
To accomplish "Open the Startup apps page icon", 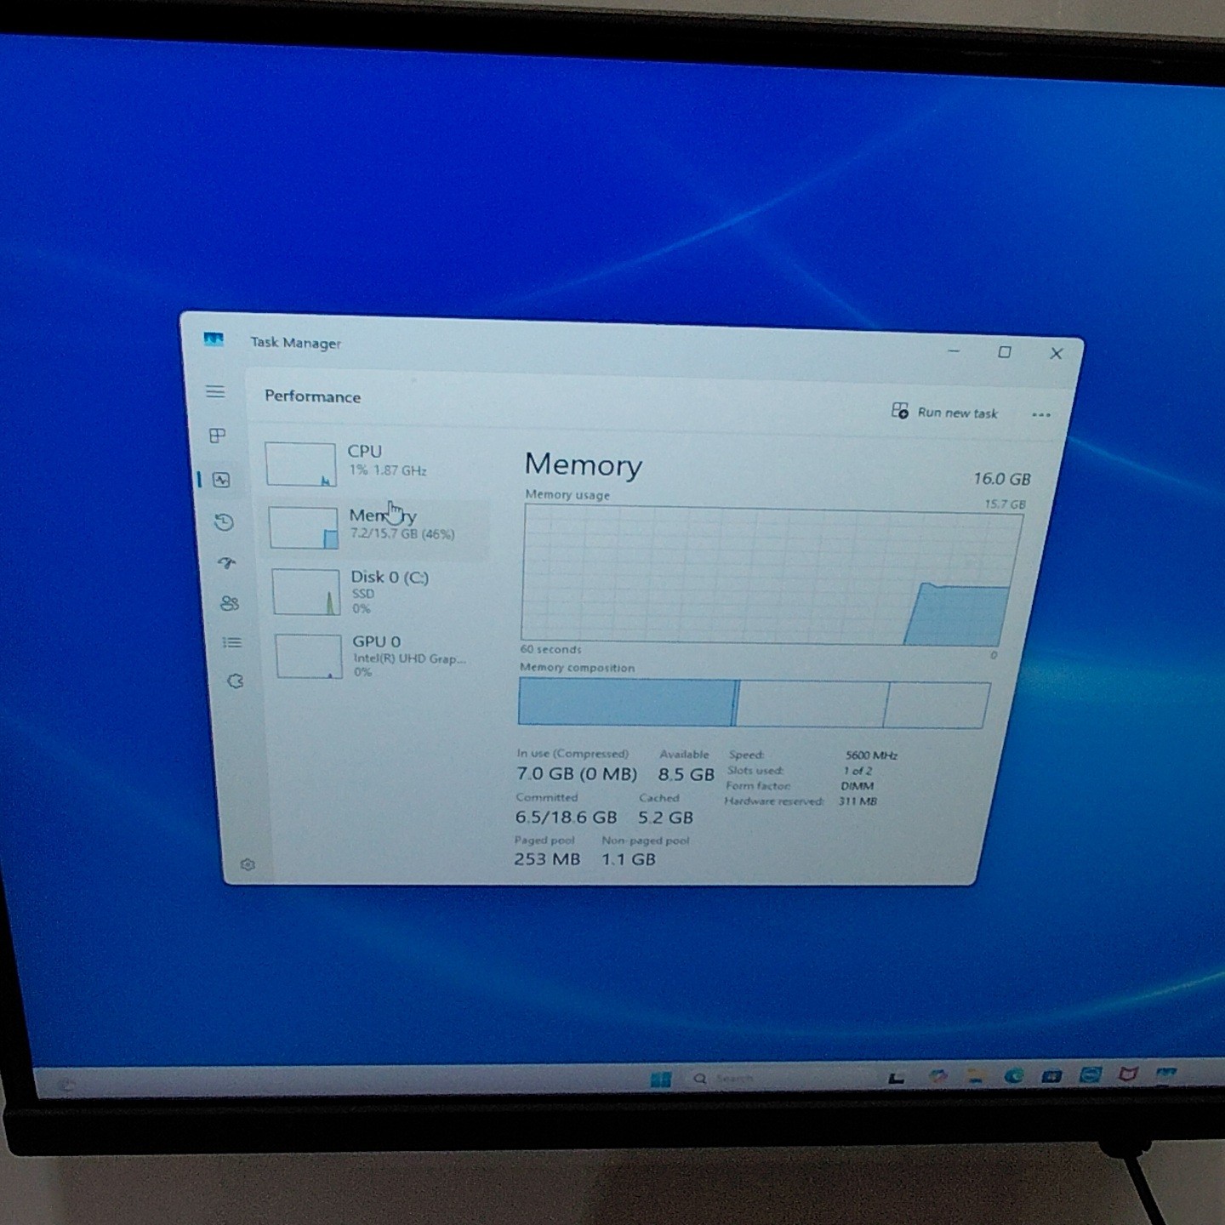I will click(227, 562).
